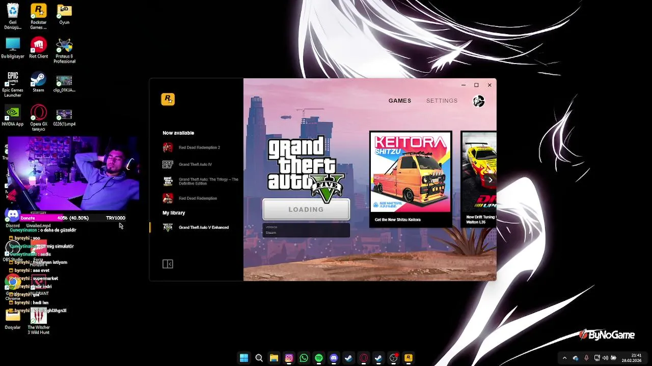This screenshot has height=366, width=652.
Task: Open the Windows Start menu
Action: click(244, 358)
